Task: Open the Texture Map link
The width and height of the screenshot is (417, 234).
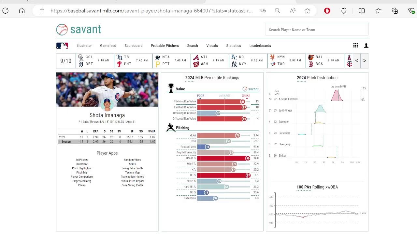Action: click(132, 173)
